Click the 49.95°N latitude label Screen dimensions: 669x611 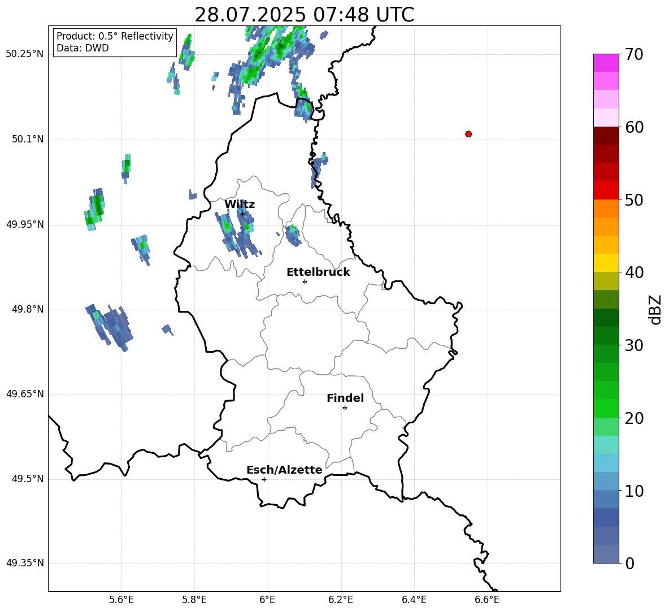(x=25, y=224)
